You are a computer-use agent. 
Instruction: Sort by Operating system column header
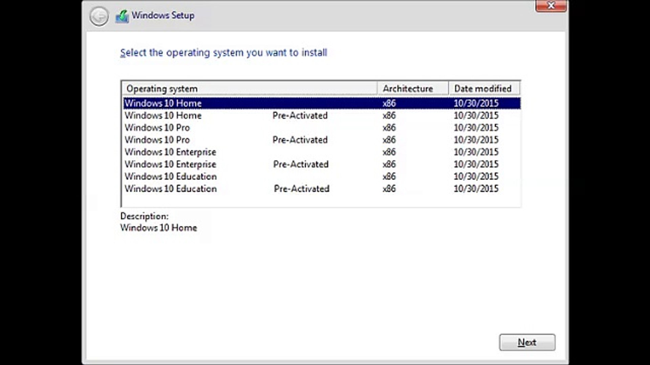pyautogui.click(x=249, y=89)
